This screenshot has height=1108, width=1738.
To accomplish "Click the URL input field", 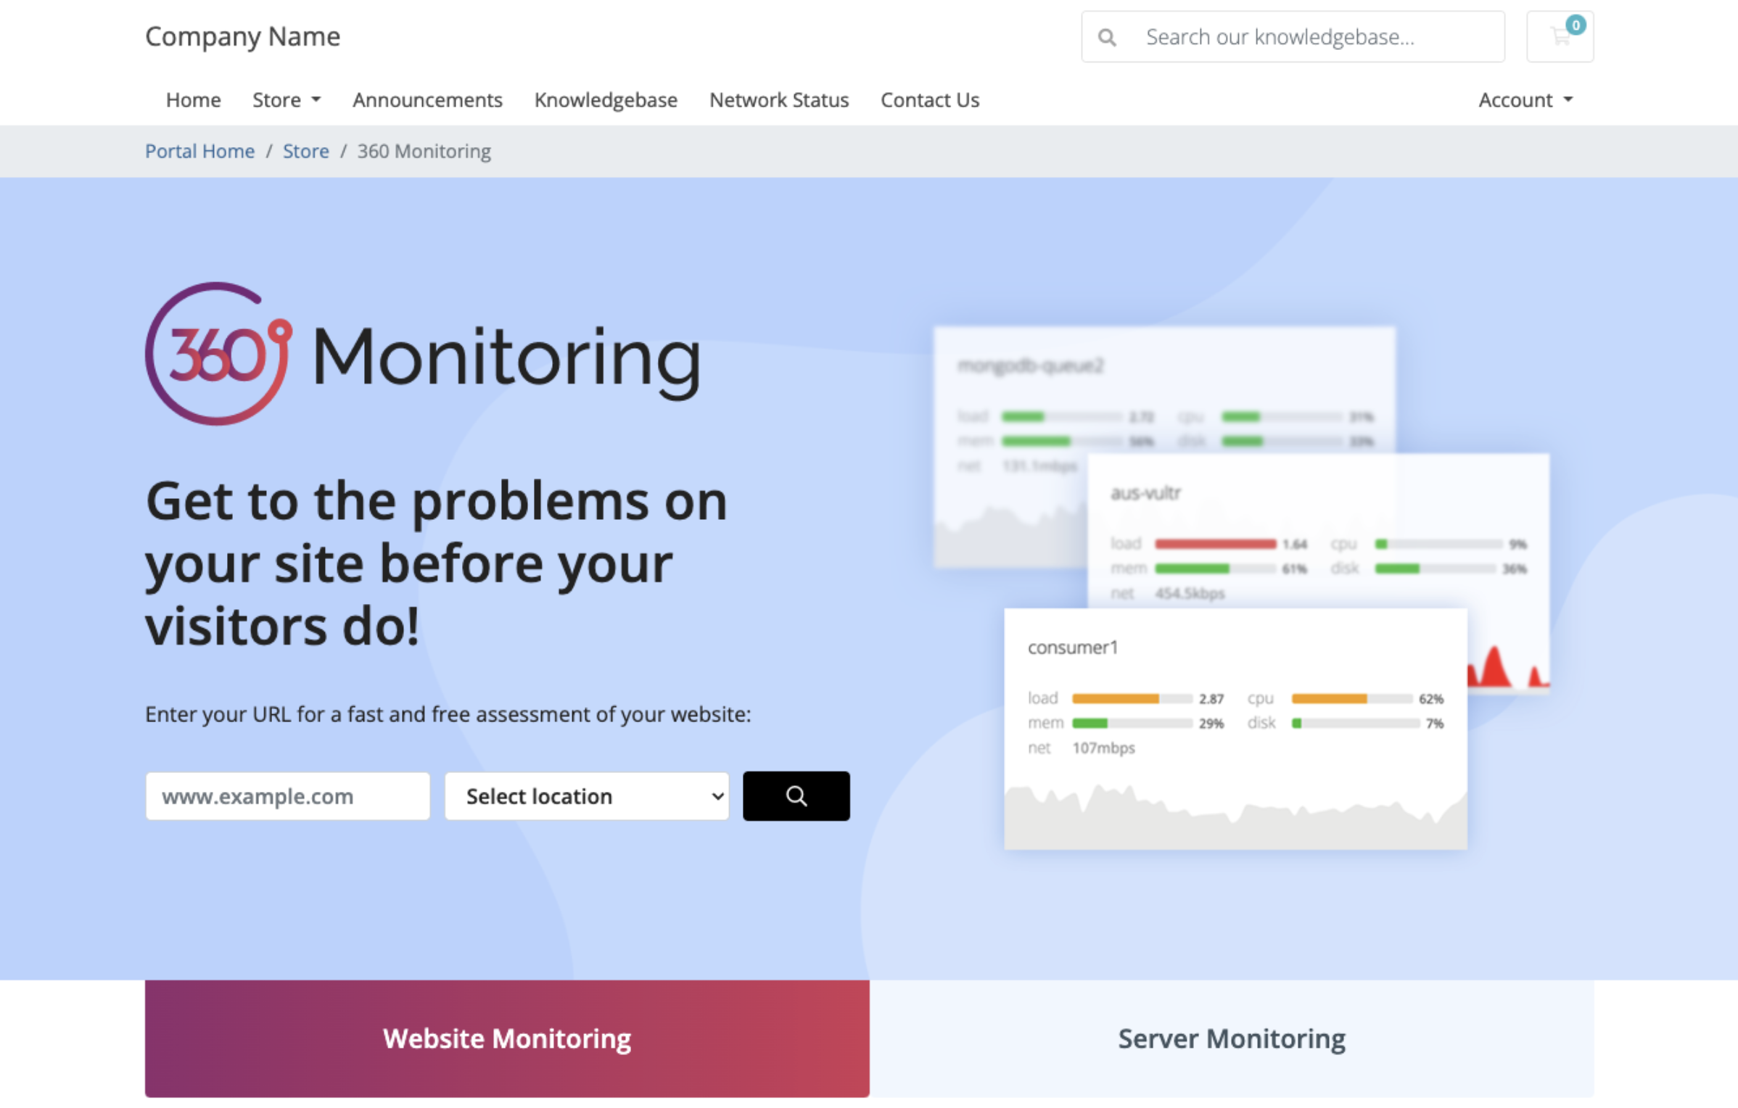I will point(287,796).
